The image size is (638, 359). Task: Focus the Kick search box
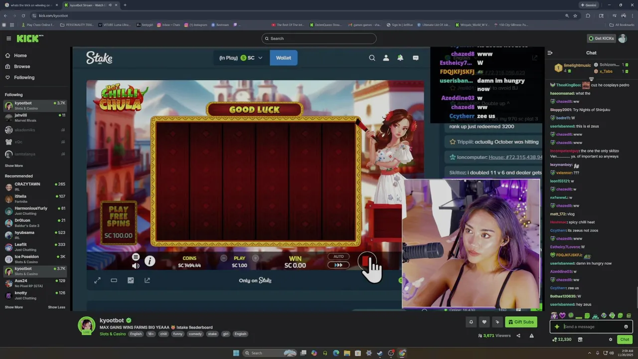coord(319,38)
